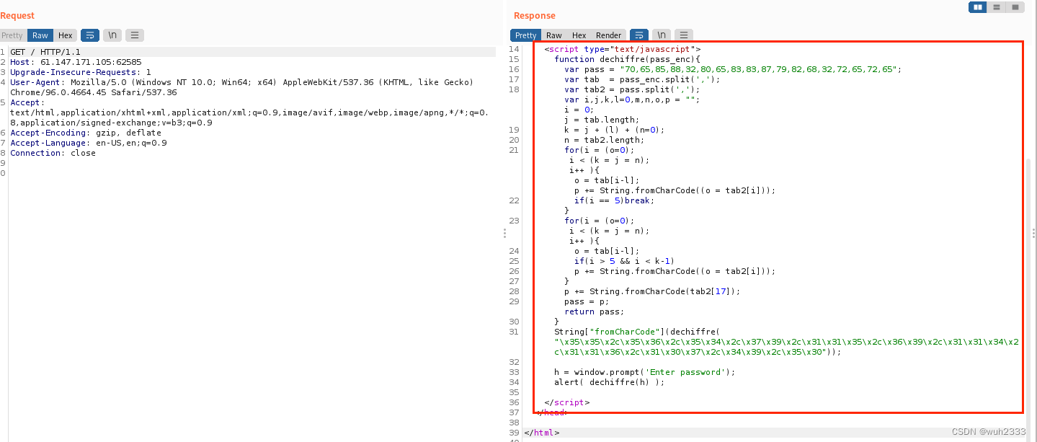Switch to combined single-panel layout
This screenshot has height=442, width=1037.
point(1016,6)
